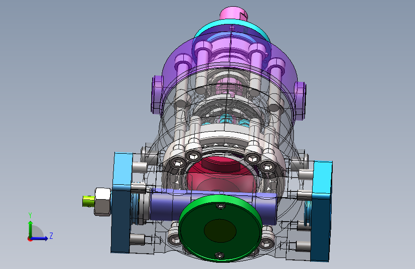Click the green Y axis arrow of triad

[31, 229]
